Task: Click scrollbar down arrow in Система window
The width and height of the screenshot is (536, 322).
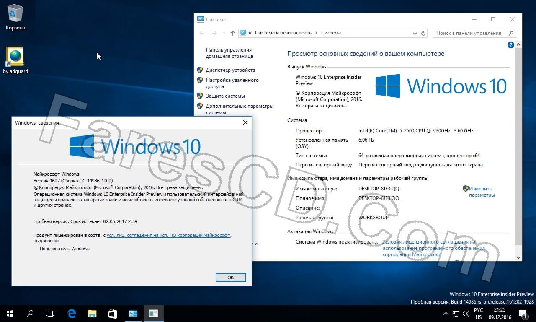Action: [x=518, y=257]
